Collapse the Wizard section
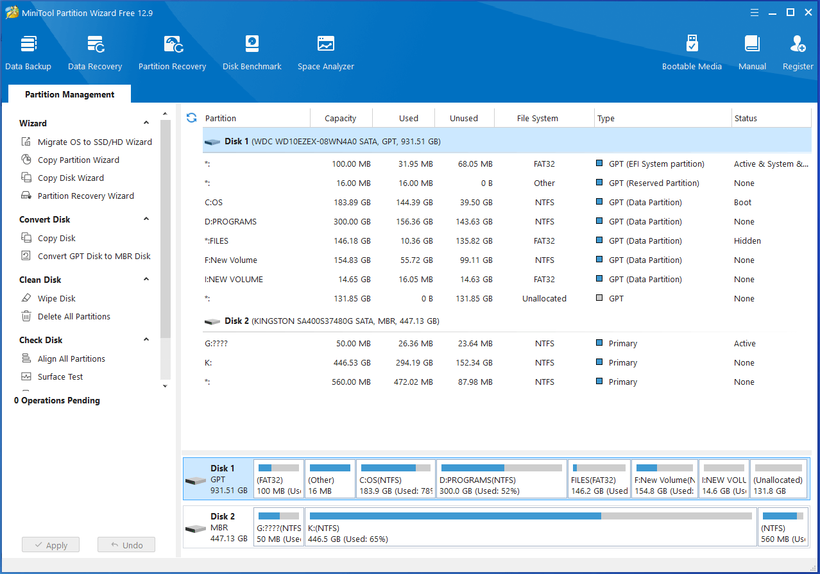 point(146,123)
